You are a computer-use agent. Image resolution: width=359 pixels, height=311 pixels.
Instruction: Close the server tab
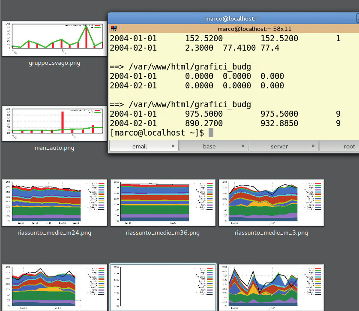313,146
